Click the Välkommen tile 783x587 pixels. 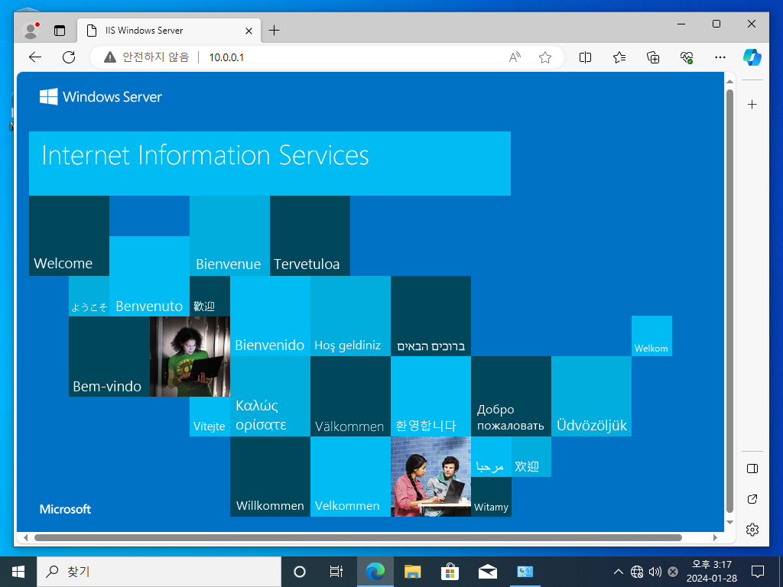[x=350, y=397]
